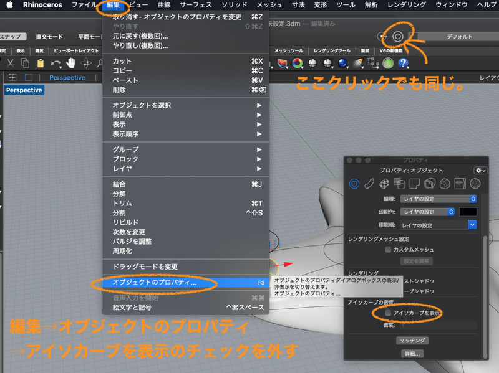499x373 pixels.
Task: Click the four-viewport layout grid icon
Action: 12,77
